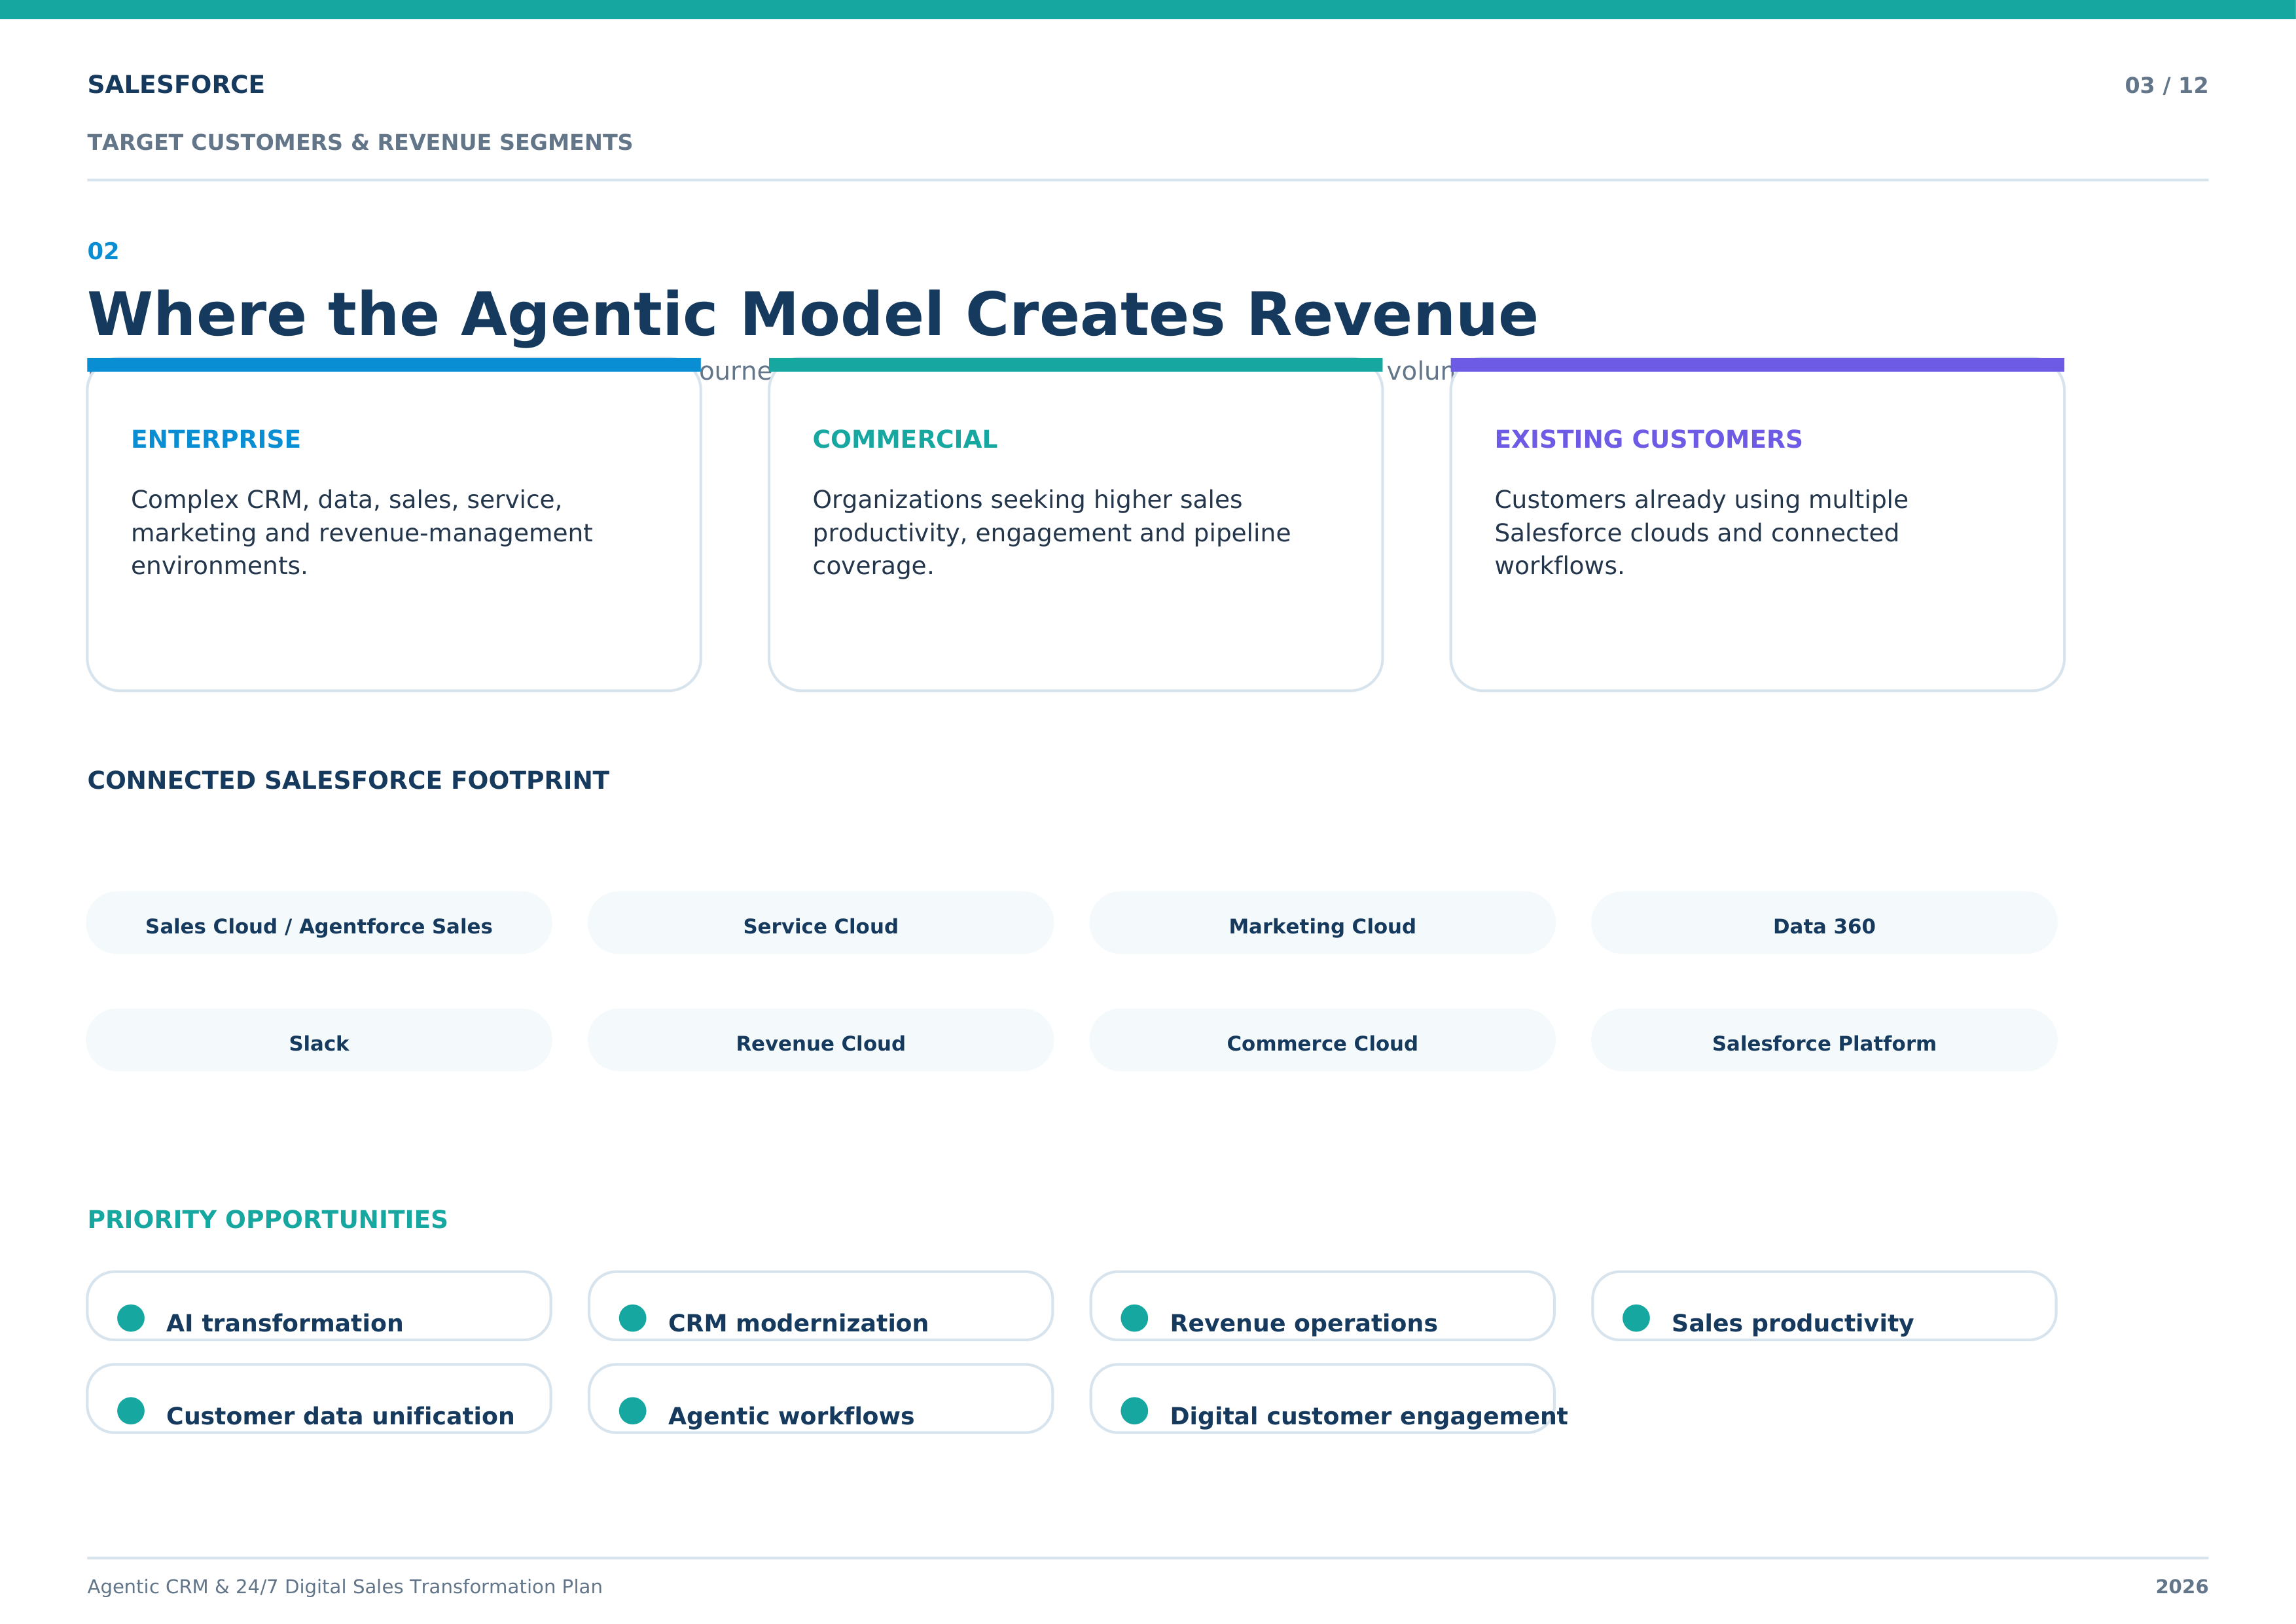The height and width of the screenshot is (1624, 2296).
Task: Click the Priority Opportunities heading
Action: click(267, 1220)
